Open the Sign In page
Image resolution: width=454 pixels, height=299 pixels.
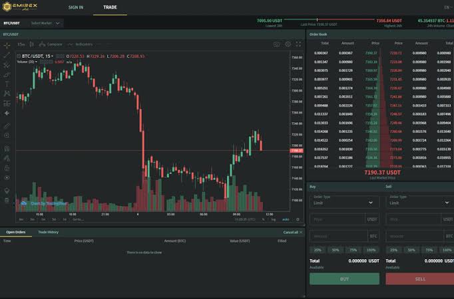coord(76,7)
